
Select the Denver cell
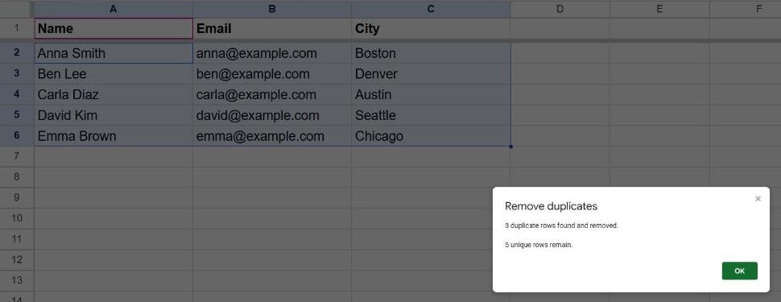(431, 74)
